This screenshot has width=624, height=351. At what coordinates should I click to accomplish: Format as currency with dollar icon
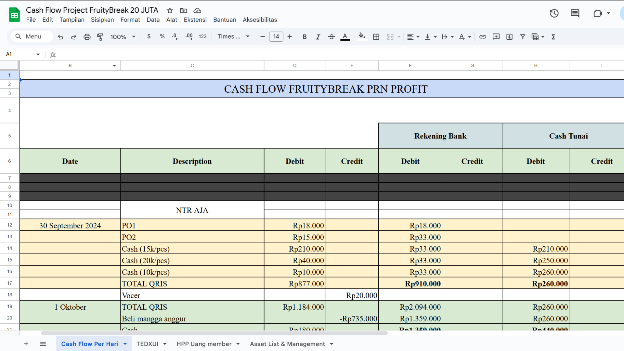click(149, 37)
